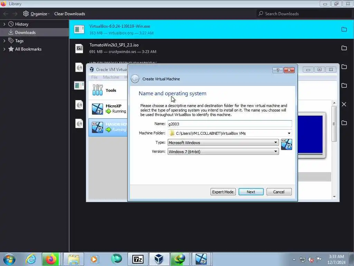The width and height of the screenshot is (354, 266).
Task: Open the Windows Start menu
Action: click(x=9, y=259)
